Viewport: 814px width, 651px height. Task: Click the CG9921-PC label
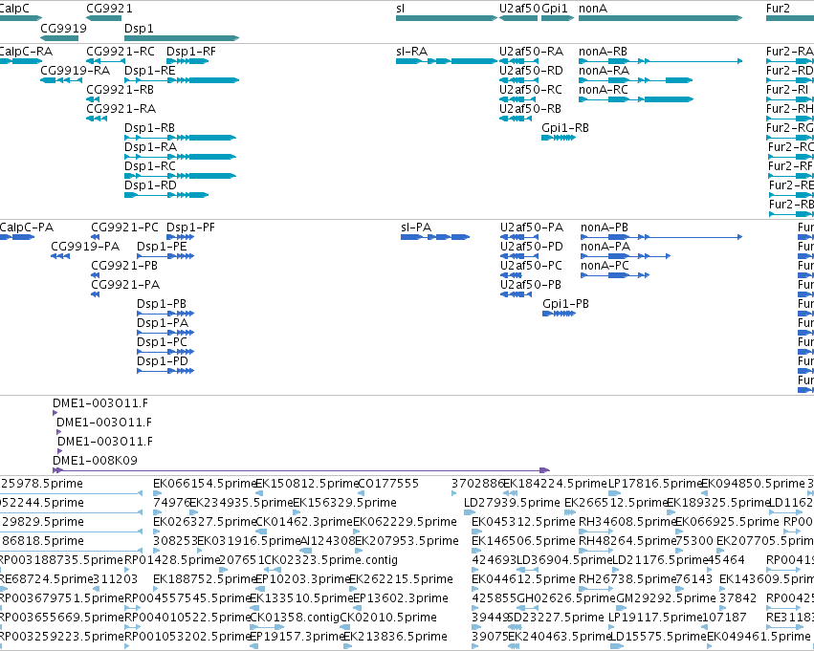coord(124,228)
